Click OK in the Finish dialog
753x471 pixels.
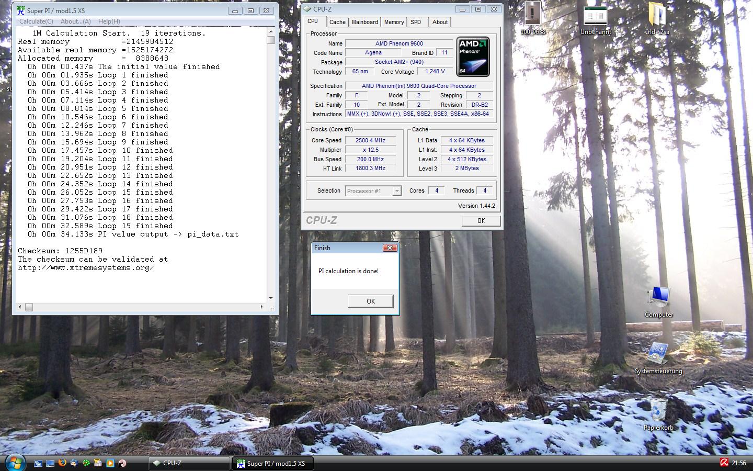371,301
